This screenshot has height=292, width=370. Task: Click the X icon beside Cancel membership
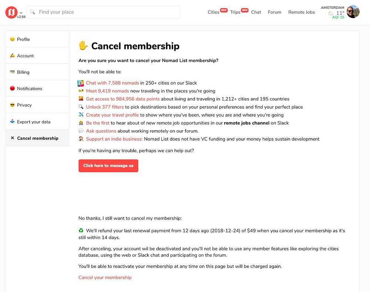[12, 138]
